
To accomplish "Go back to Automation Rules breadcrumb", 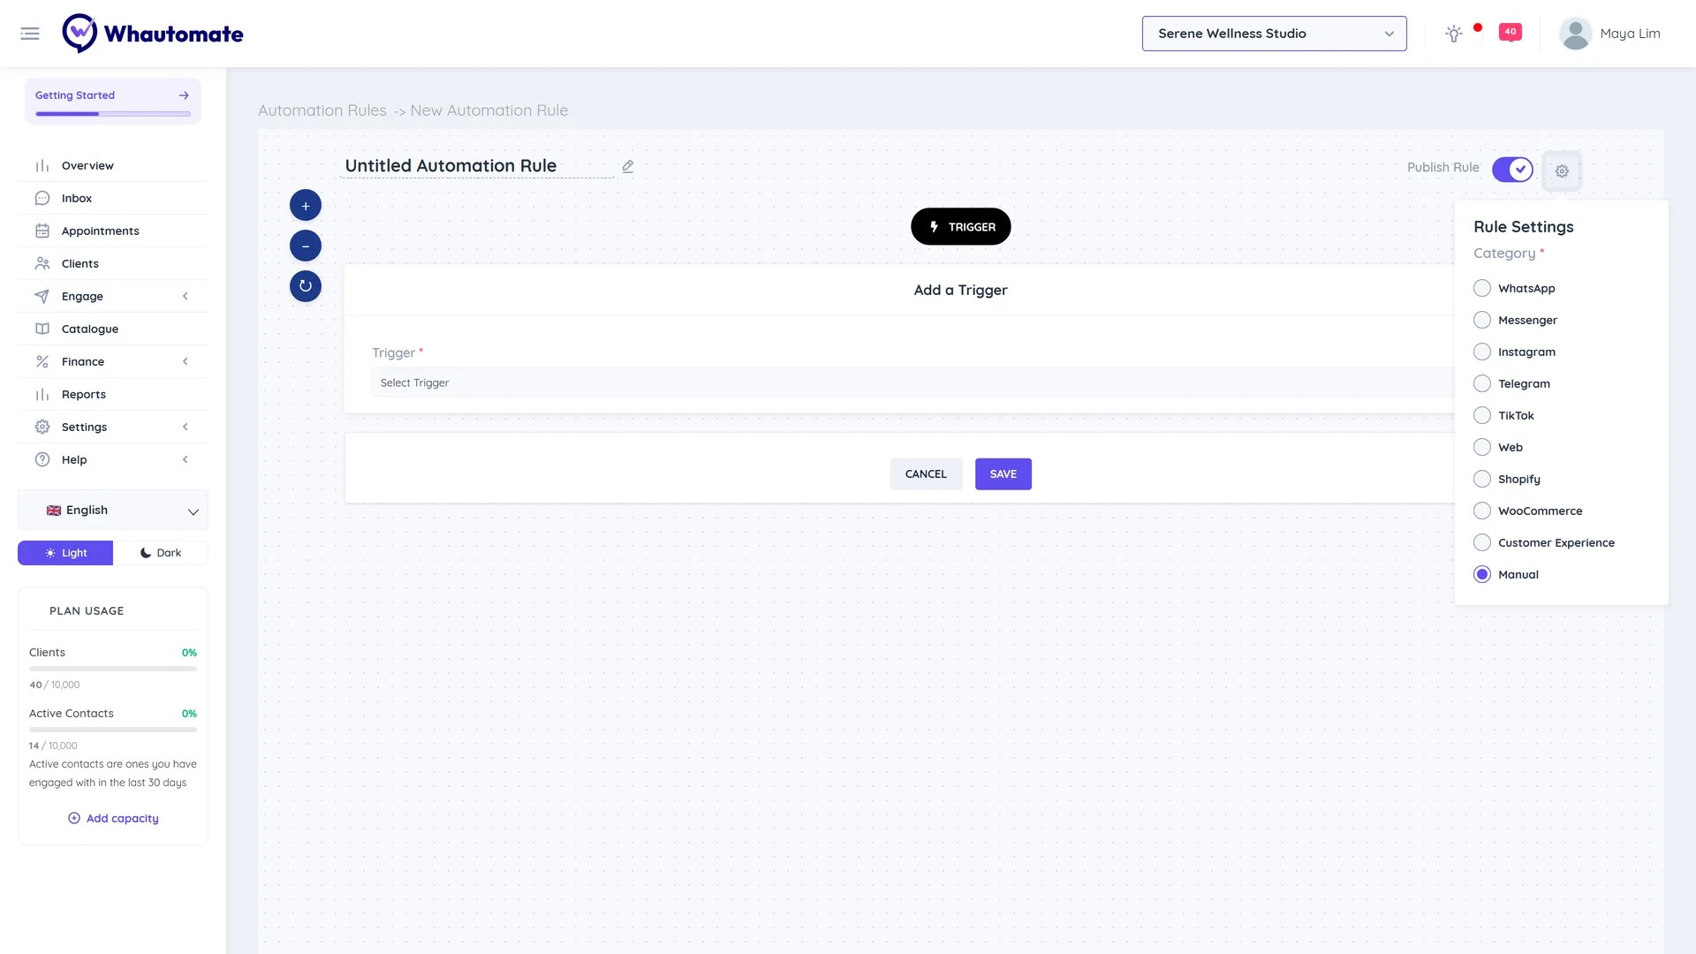I will 322,110.
